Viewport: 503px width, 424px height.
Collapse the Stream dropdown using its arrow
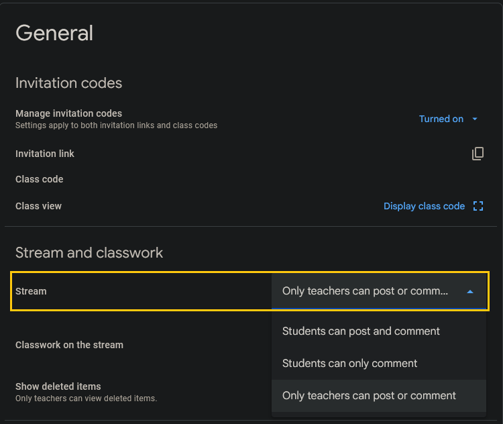click(x=469, y=292)
